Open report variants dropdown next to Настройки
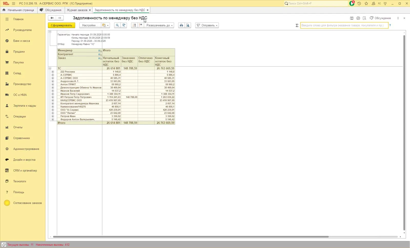Viewport: 410px width, 248px height. point(105,25)
